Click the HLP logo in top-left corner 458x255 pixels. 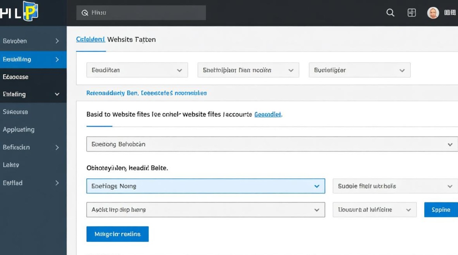coord(20,12)
